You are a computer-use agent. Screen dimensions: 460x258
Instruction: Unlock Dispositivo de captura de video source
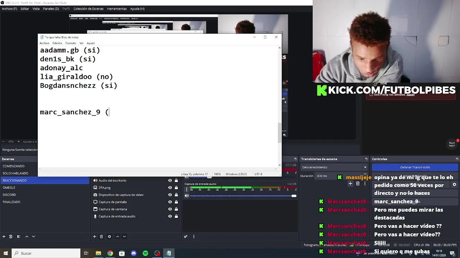click(176, 195)
